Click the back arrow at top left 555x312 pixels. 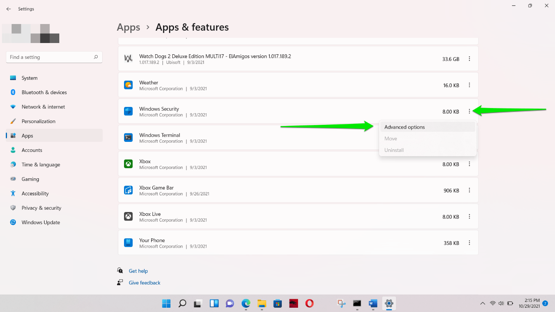tap(9, 9)
